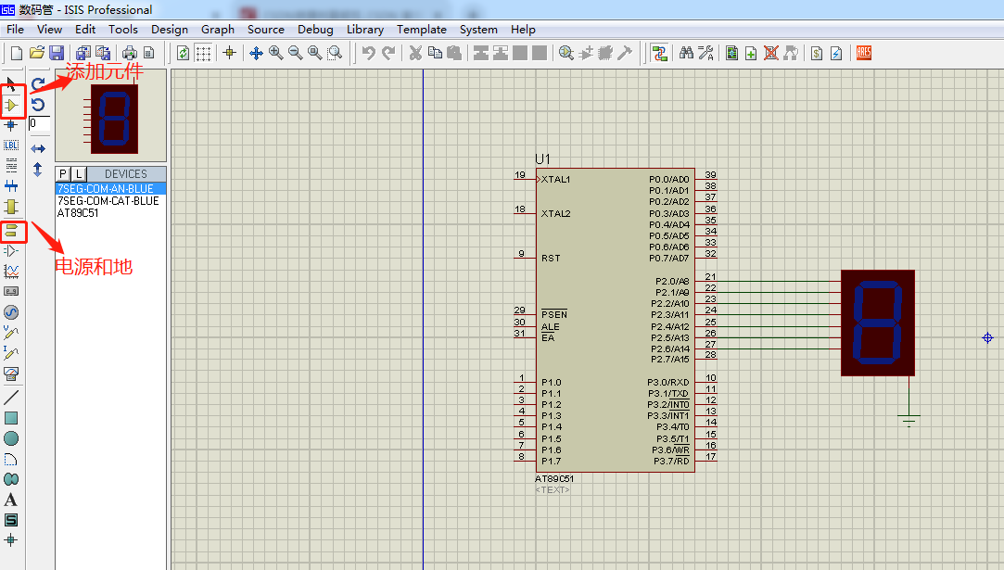Center view at cursor
The width and height of the screenshot is (1004, 570).
(256, 53)
